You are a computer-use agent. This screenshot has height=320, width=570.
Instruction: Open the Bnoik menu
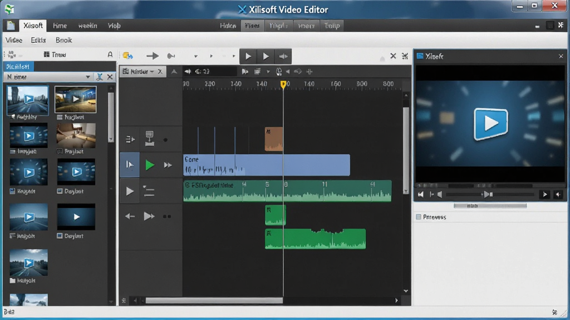[x=63, y=40]
